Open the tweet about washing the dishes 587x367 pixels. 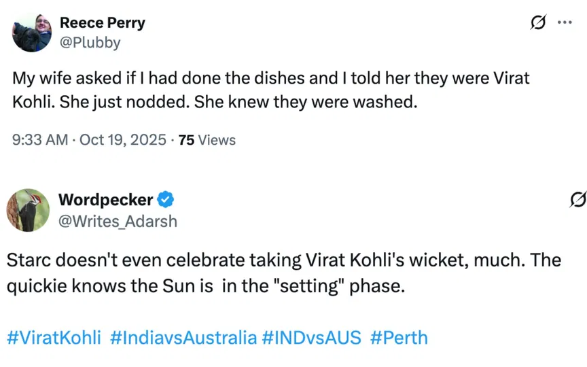[x=270, y=89]
